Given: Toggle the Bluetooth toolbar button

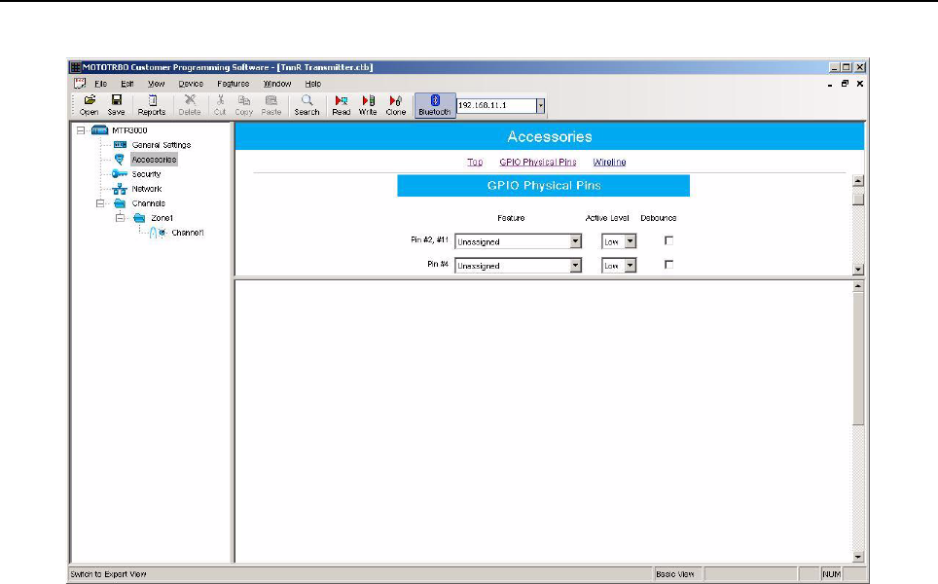Looking at the screenshot, I should [x=435, y=105].
